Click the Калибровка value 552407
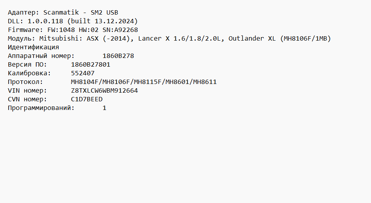The height and width of the screenshot is (203, 371). pos(83,73)
